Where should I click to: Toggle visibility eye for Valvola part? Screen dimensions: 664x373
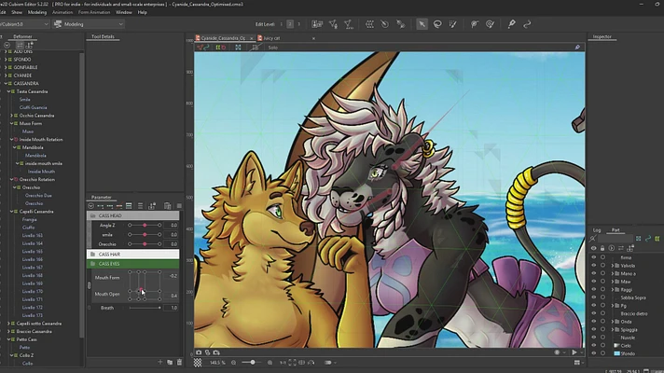click(594, 266)
